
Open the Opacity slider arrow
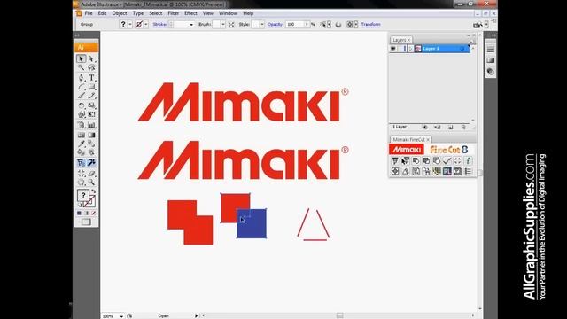click(x=307, y=24)
